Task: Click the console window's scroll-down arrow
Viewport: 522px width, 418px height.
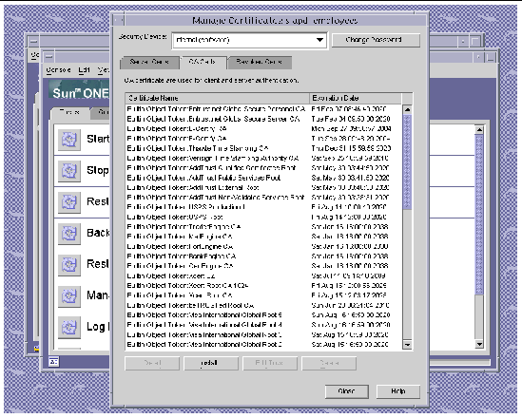Action: pyautogui.click(x=479, y=344)
